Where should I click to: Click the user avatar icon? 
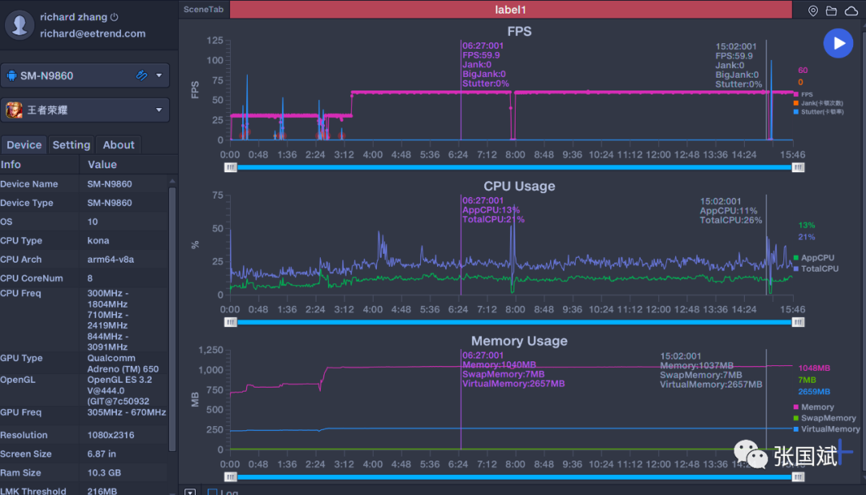(x=19, y=25)
